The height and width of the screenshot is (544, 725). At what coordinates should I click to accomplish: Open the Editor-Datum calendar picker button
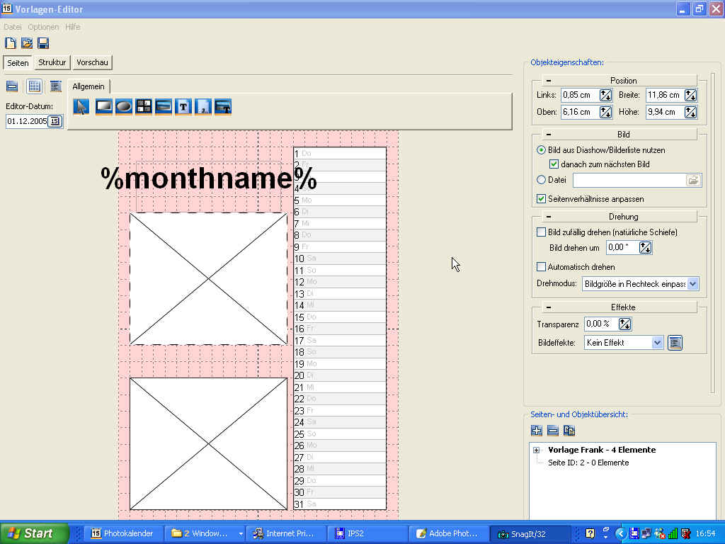point(55,122)
